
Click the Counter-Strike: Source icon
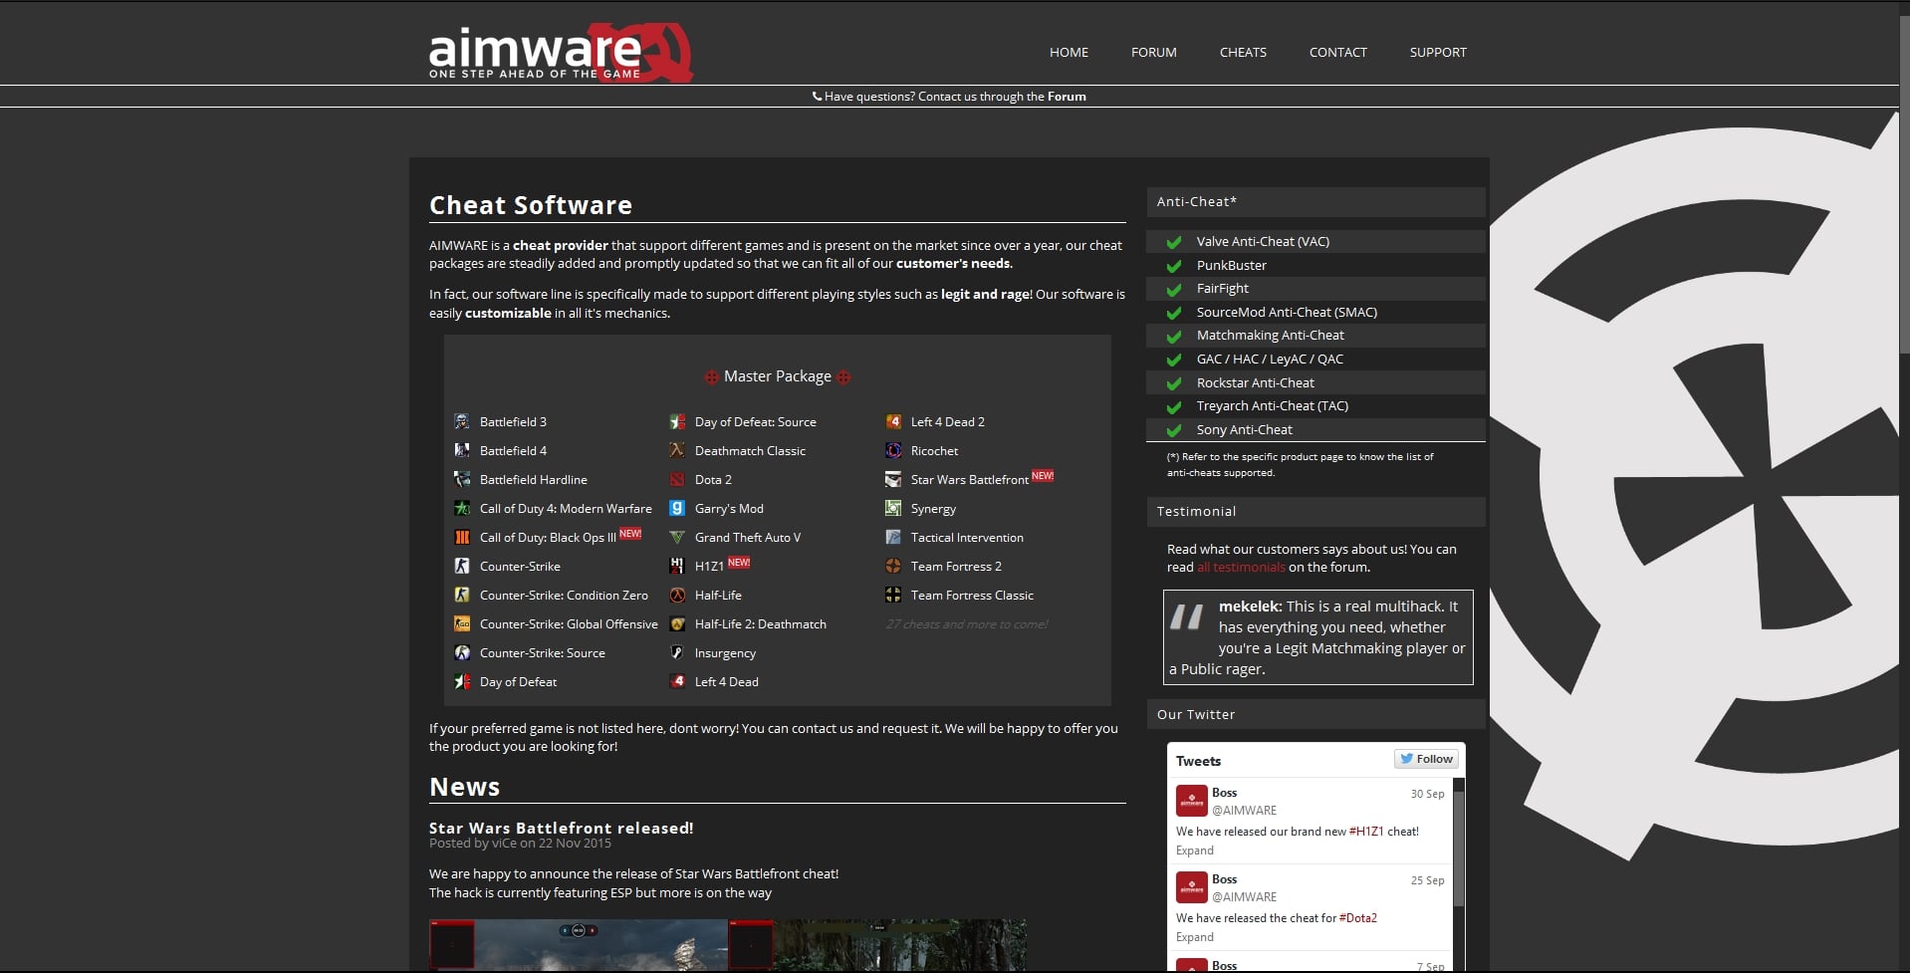click(x=462, y=652)
